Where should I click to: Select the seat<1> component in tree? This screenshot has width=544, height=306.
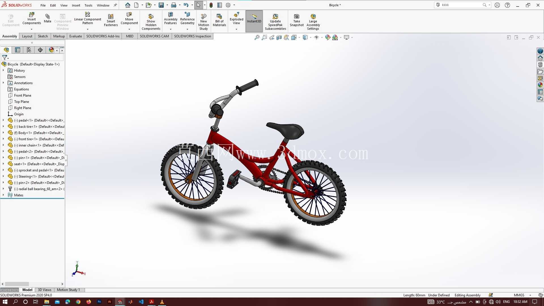(36, 164)
